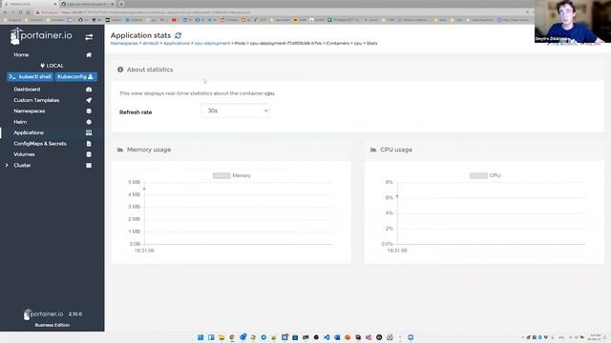Click the 2.10.0 version label in the sidebar footer
This screenshot has height=343, width=611.
coord(75,313)
